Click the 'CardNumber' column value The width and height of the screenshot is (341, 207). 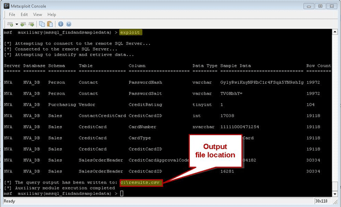(142, 127)
